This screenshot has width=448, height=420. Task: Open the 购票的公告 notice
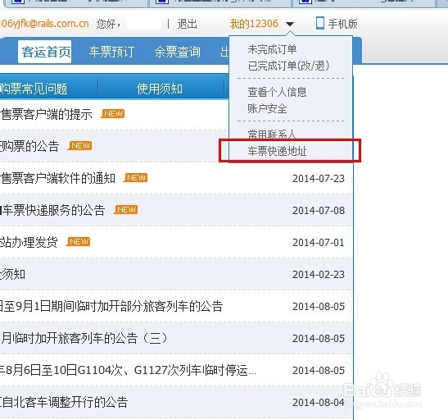[x=29, y=146]
